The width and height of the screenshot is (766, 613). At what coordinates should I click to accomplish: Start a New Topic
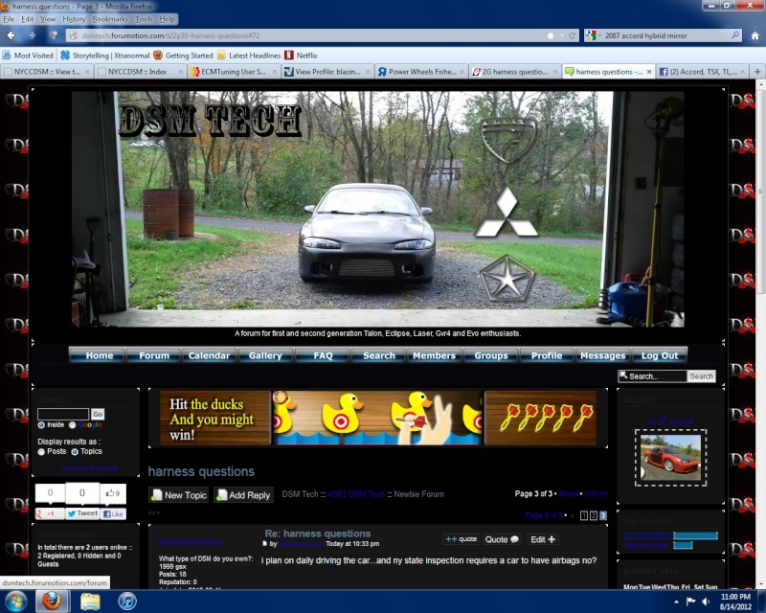point(179,494)
